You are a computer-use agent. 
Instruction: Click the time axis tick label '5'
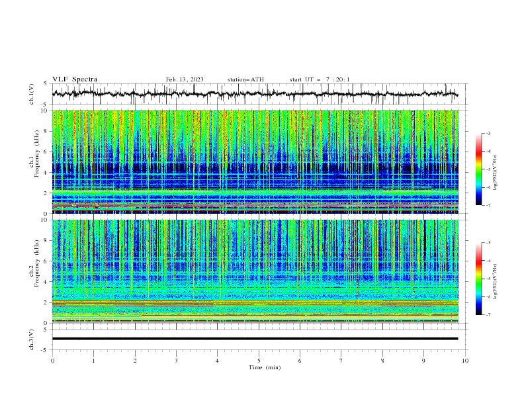tap(259, 361)
